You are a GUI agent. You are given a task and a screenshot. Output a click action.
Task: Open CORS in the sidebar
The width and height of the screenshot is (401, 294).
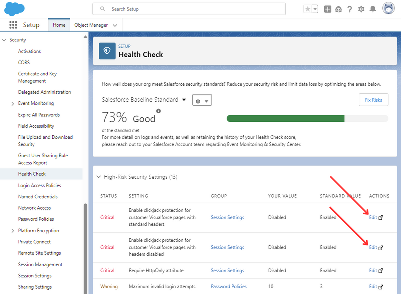pos(24,62)
